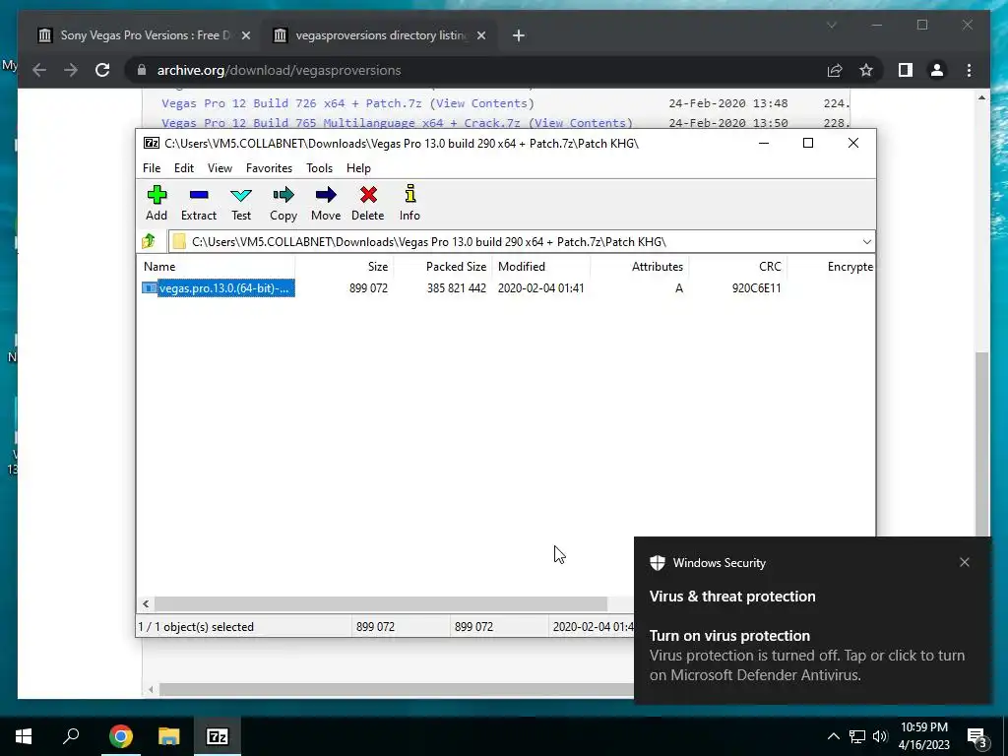
Task: Sort by the CRC column header
Action: [738, 266]
